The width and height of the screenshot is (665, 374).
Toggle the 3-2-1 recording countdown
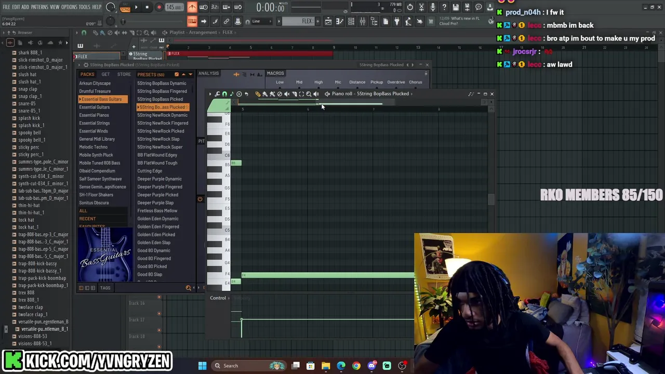pyautogui.click(x=215, y=7)
